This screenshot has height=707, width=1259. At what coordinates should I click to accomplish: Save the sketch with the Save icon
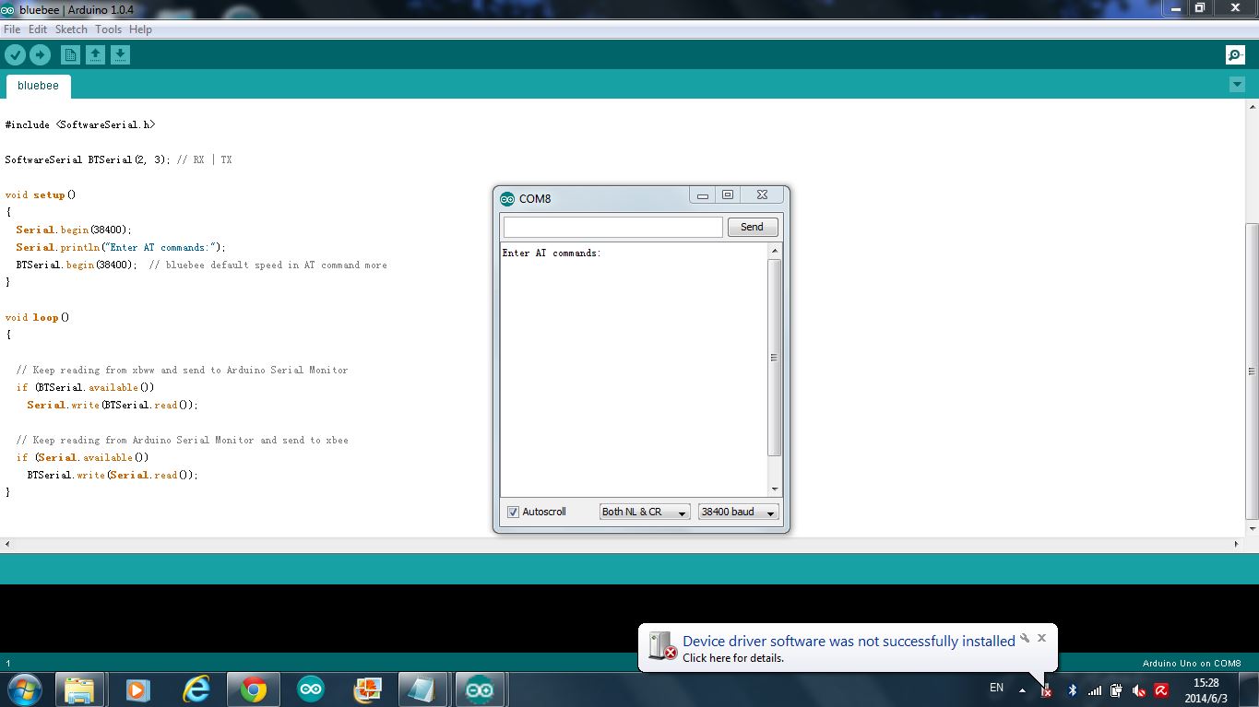coord(120,55)
